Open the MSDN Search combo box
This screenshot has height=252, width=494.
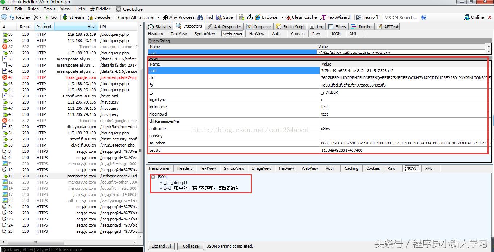pyautogui.click(x=400, y=17)
